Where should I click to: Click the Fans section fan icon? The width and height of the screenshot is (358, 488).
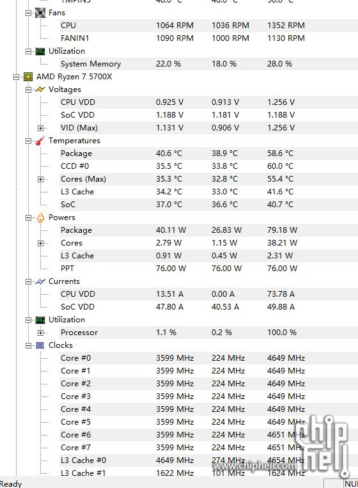[40, 13]
